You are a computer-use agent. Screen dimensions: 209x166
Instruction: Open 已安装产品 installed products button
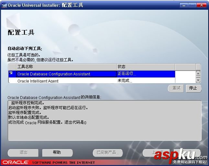click(108, 153)
